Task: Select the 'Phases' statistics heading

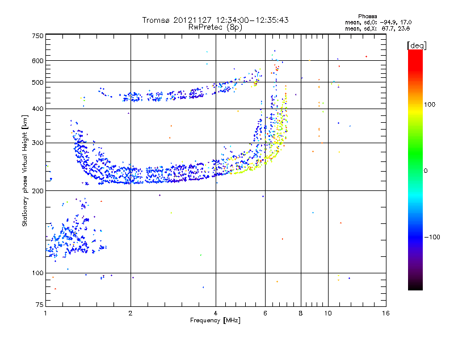Action: [367, 16]
